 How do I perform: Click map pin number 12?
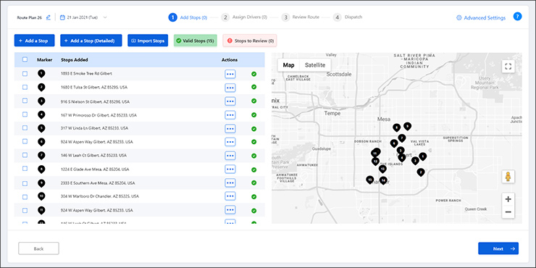point(375,161)
